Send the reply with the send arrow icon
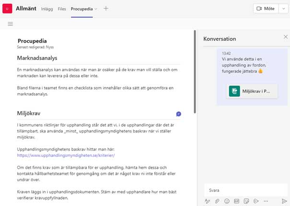This screenshot has height=206, width=290. pyautogui.click(x=284, y=201)
